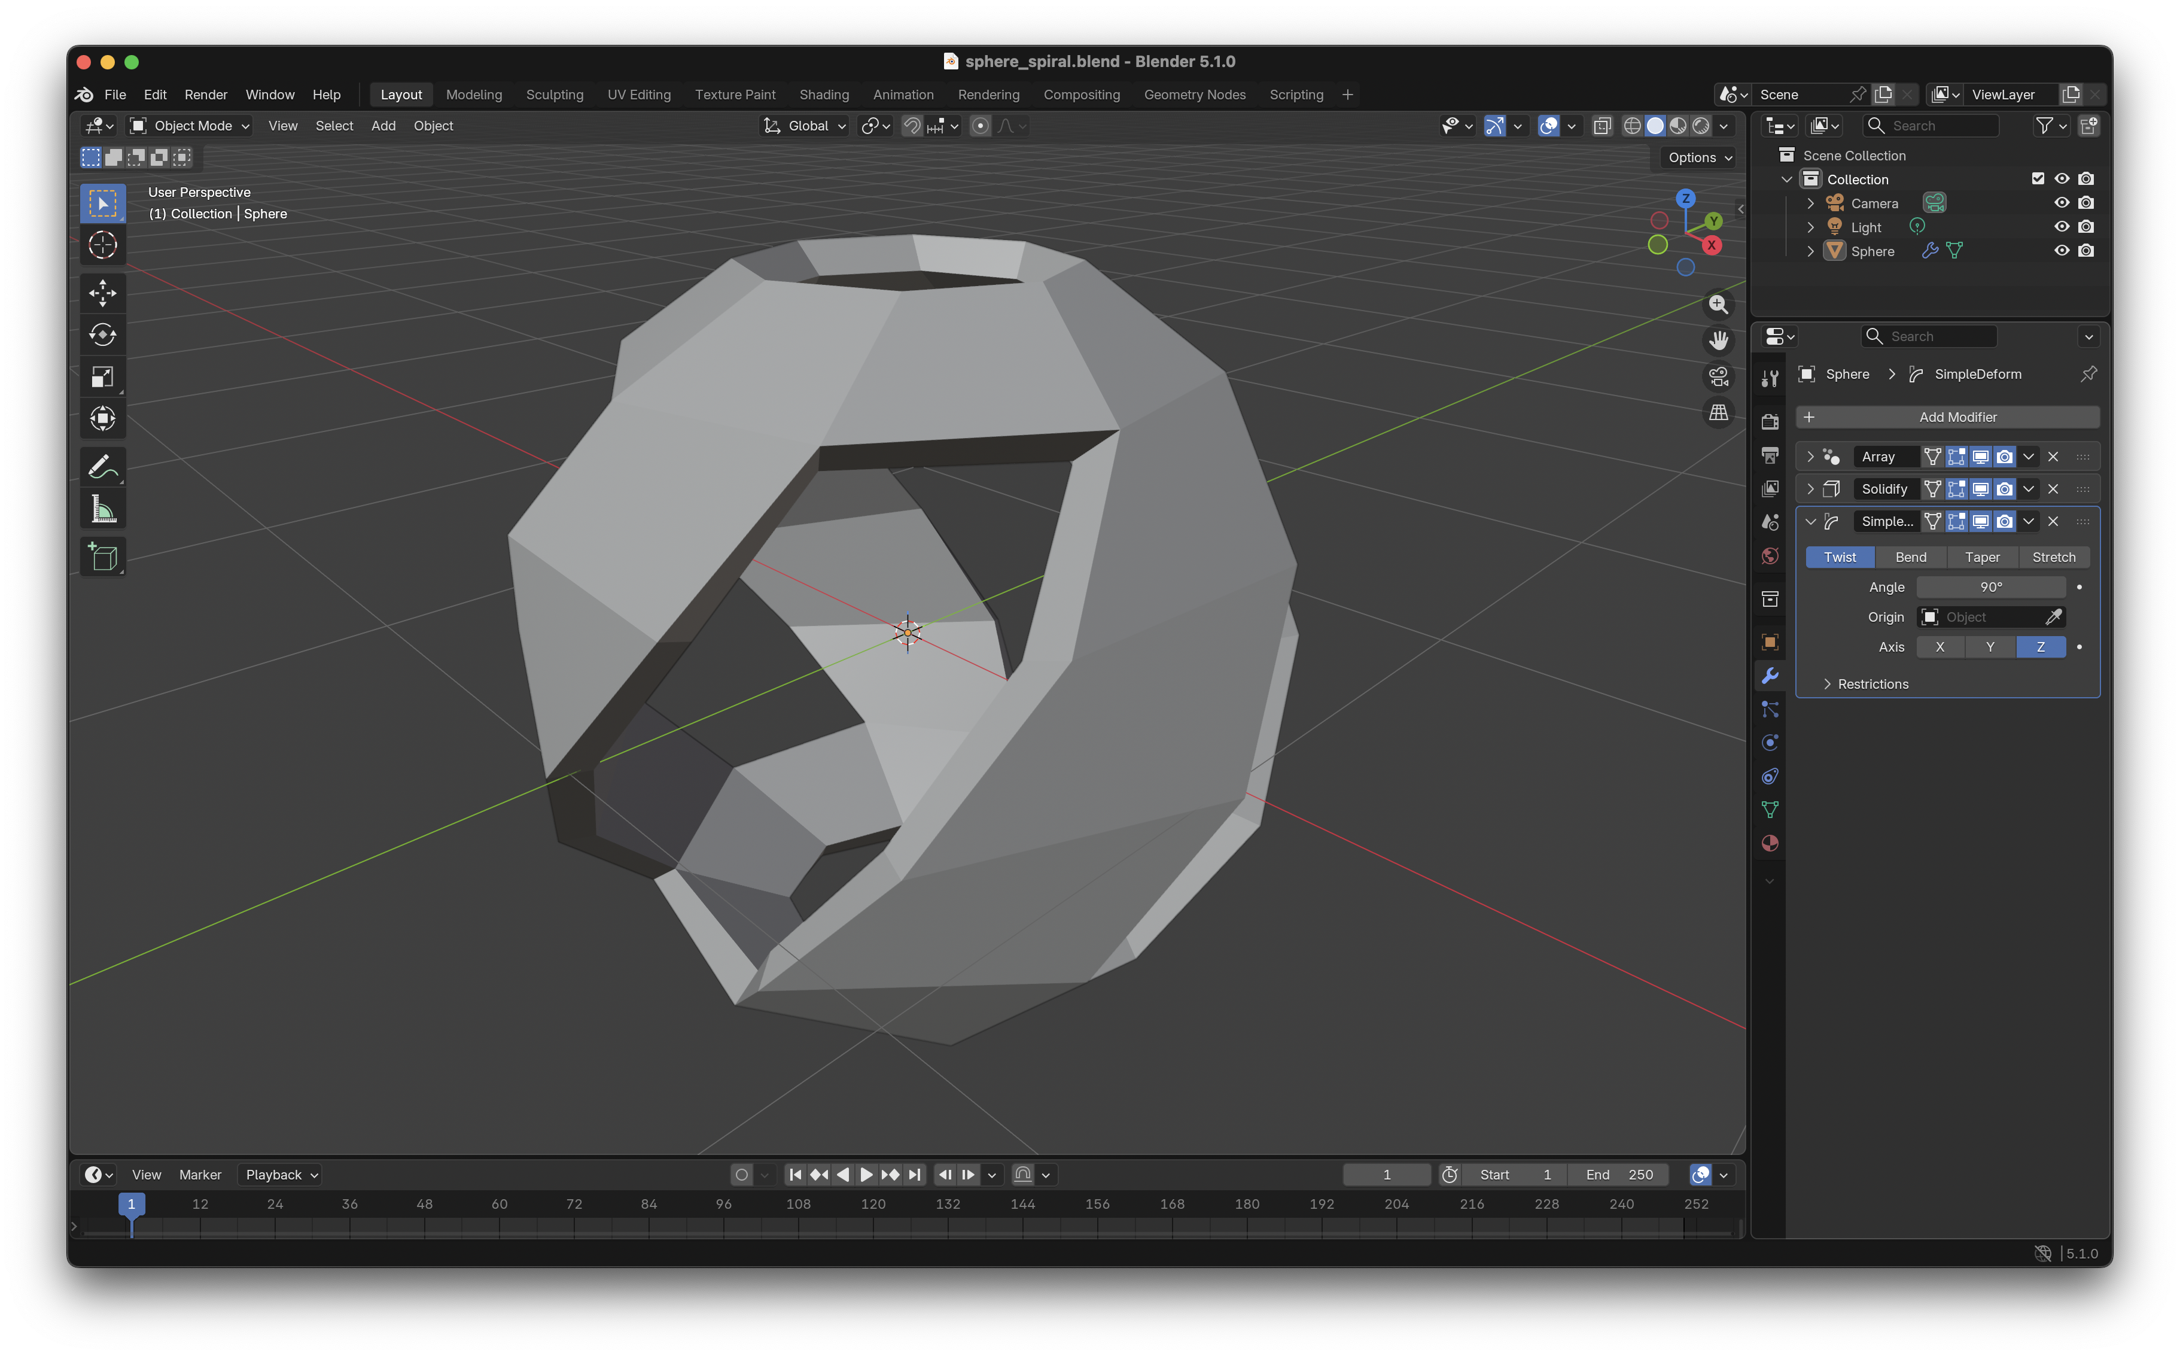The image size is (2180, 1356).
Task: Open the Object properties tab
Action: pyautogui.click(x=1770, y=642)
